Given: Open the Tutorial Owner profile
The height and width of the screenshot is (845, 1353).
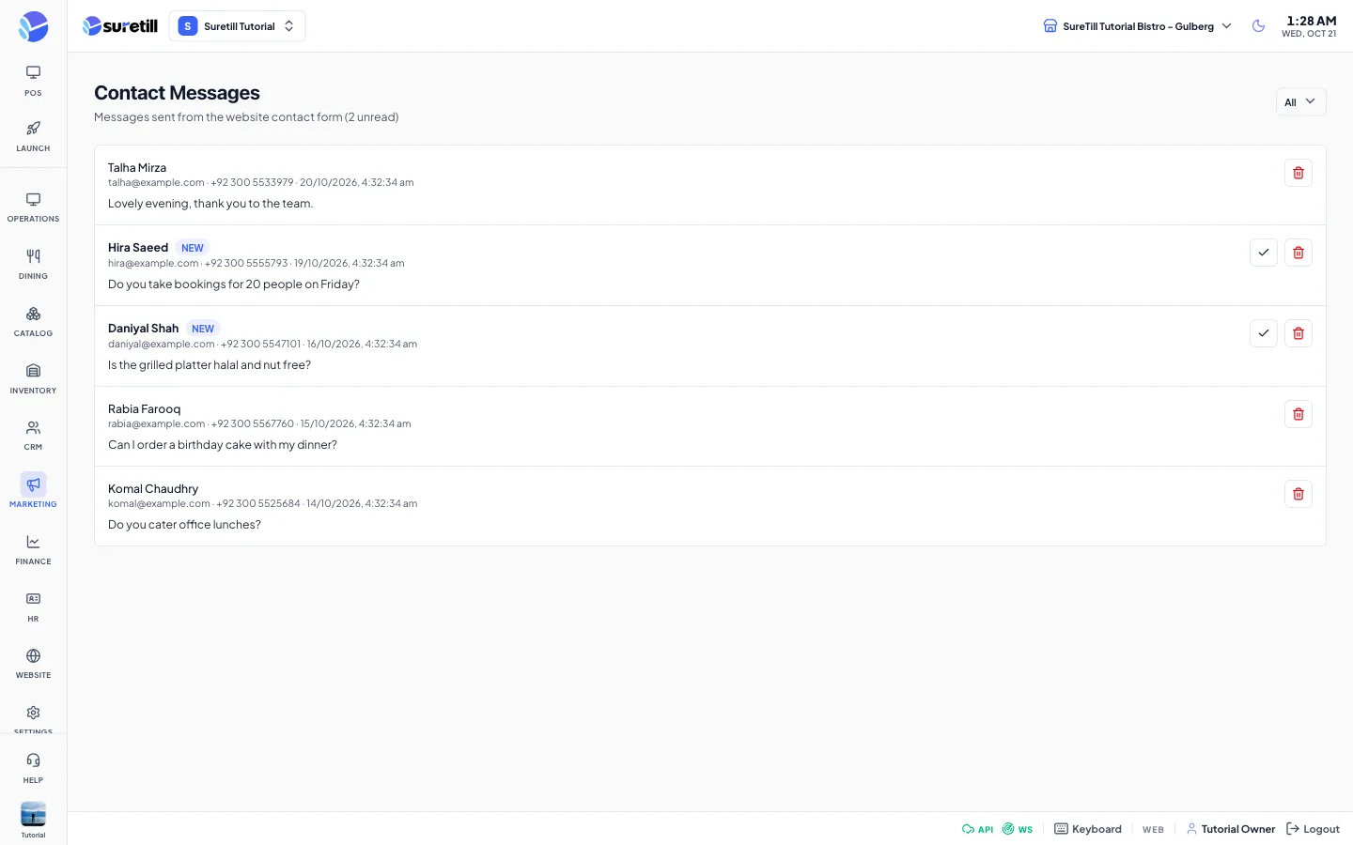Looking at the screenshot, I should [1231, 829].
